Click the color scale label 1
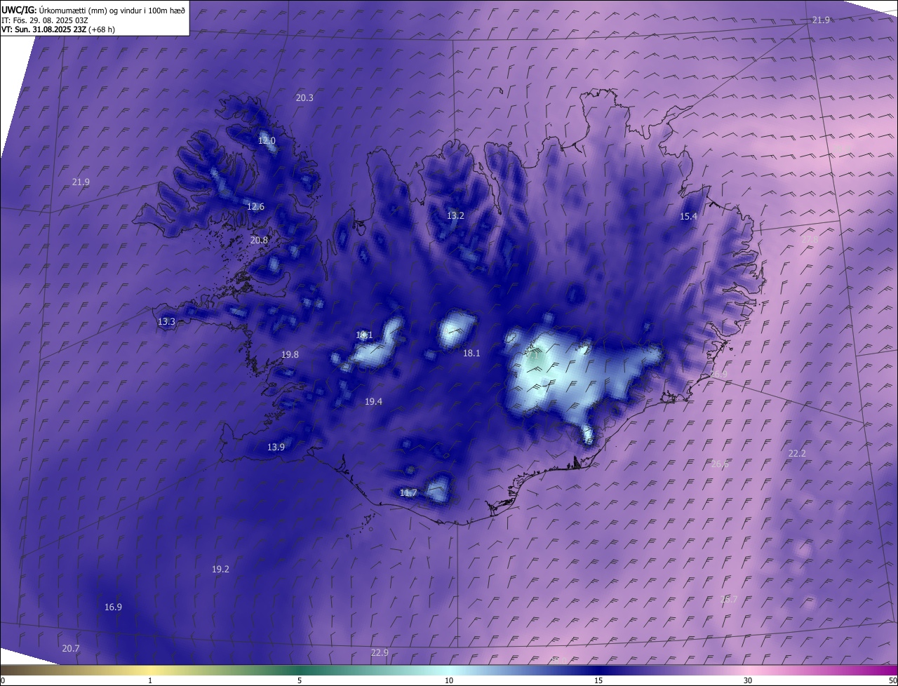Viewport: 898px width, 686px height. click(150, 680)
